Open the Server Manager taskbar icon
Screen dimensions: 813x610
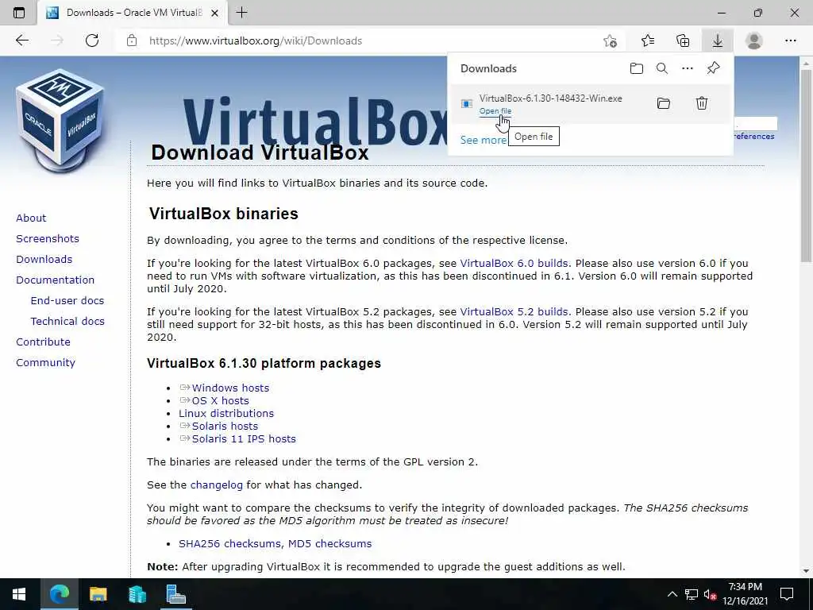(175, 594)
